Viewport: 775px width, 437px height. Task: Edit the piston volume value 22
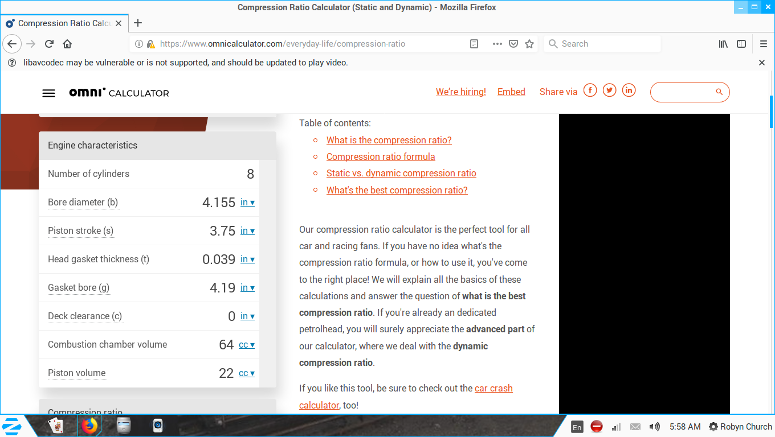(226, 373)
